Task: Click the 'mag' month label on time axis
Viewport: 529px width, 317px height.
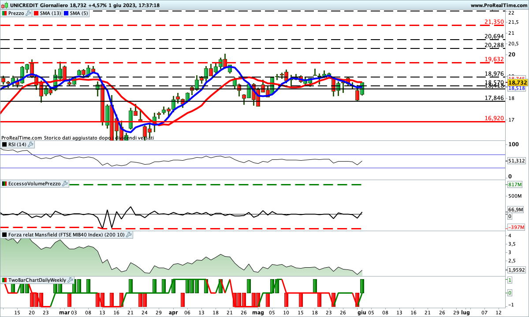Action: pos(258,312)
